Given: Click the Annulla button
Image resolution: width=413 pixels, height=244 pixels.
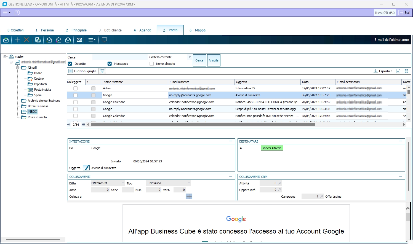Looking at the screenshot, I should point(214,60).
